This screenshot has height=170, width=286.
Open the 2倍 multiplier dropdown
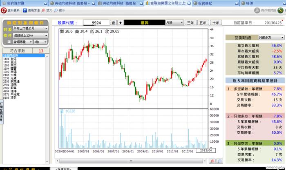coord(40,42)
